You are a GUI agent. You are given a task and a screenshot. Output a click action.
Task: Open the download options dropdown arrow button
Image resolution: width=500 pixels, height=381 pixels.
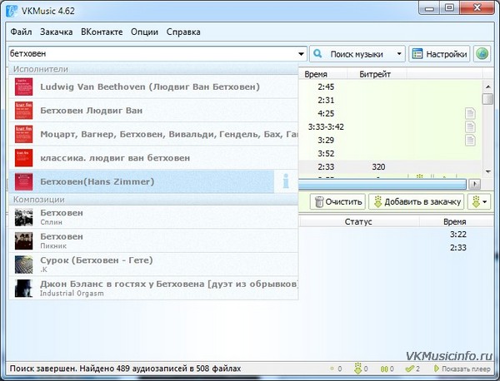[479, 201]
